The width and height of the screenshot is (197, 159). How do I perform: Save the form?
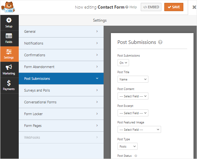(x=174, y=7)
